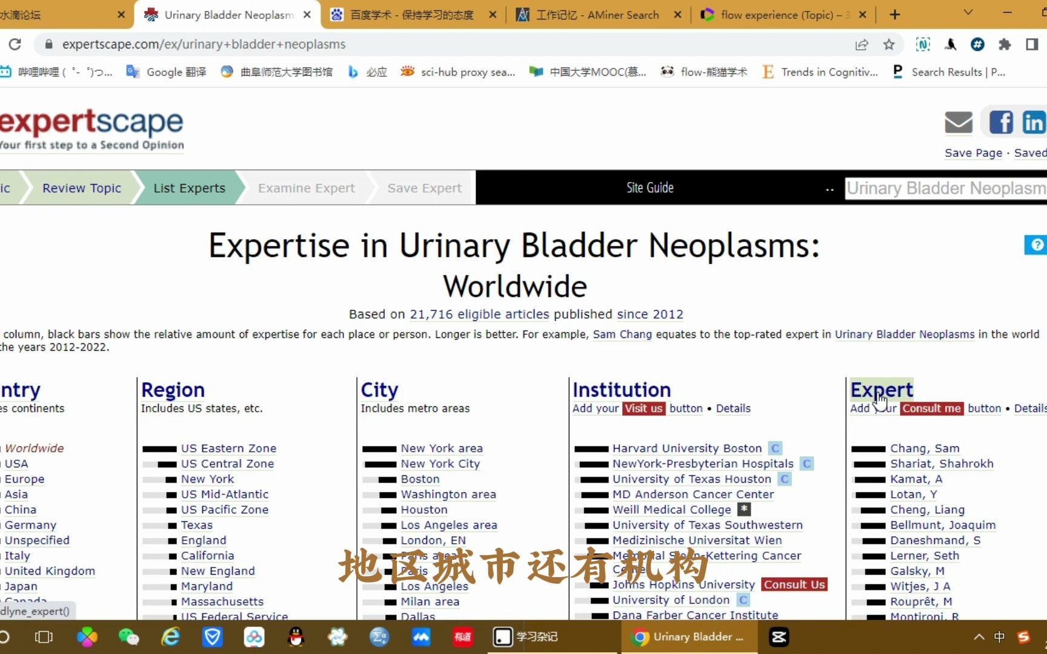Select Germany in country list
Screen dimensions: 1047x654
coord(30,525)
